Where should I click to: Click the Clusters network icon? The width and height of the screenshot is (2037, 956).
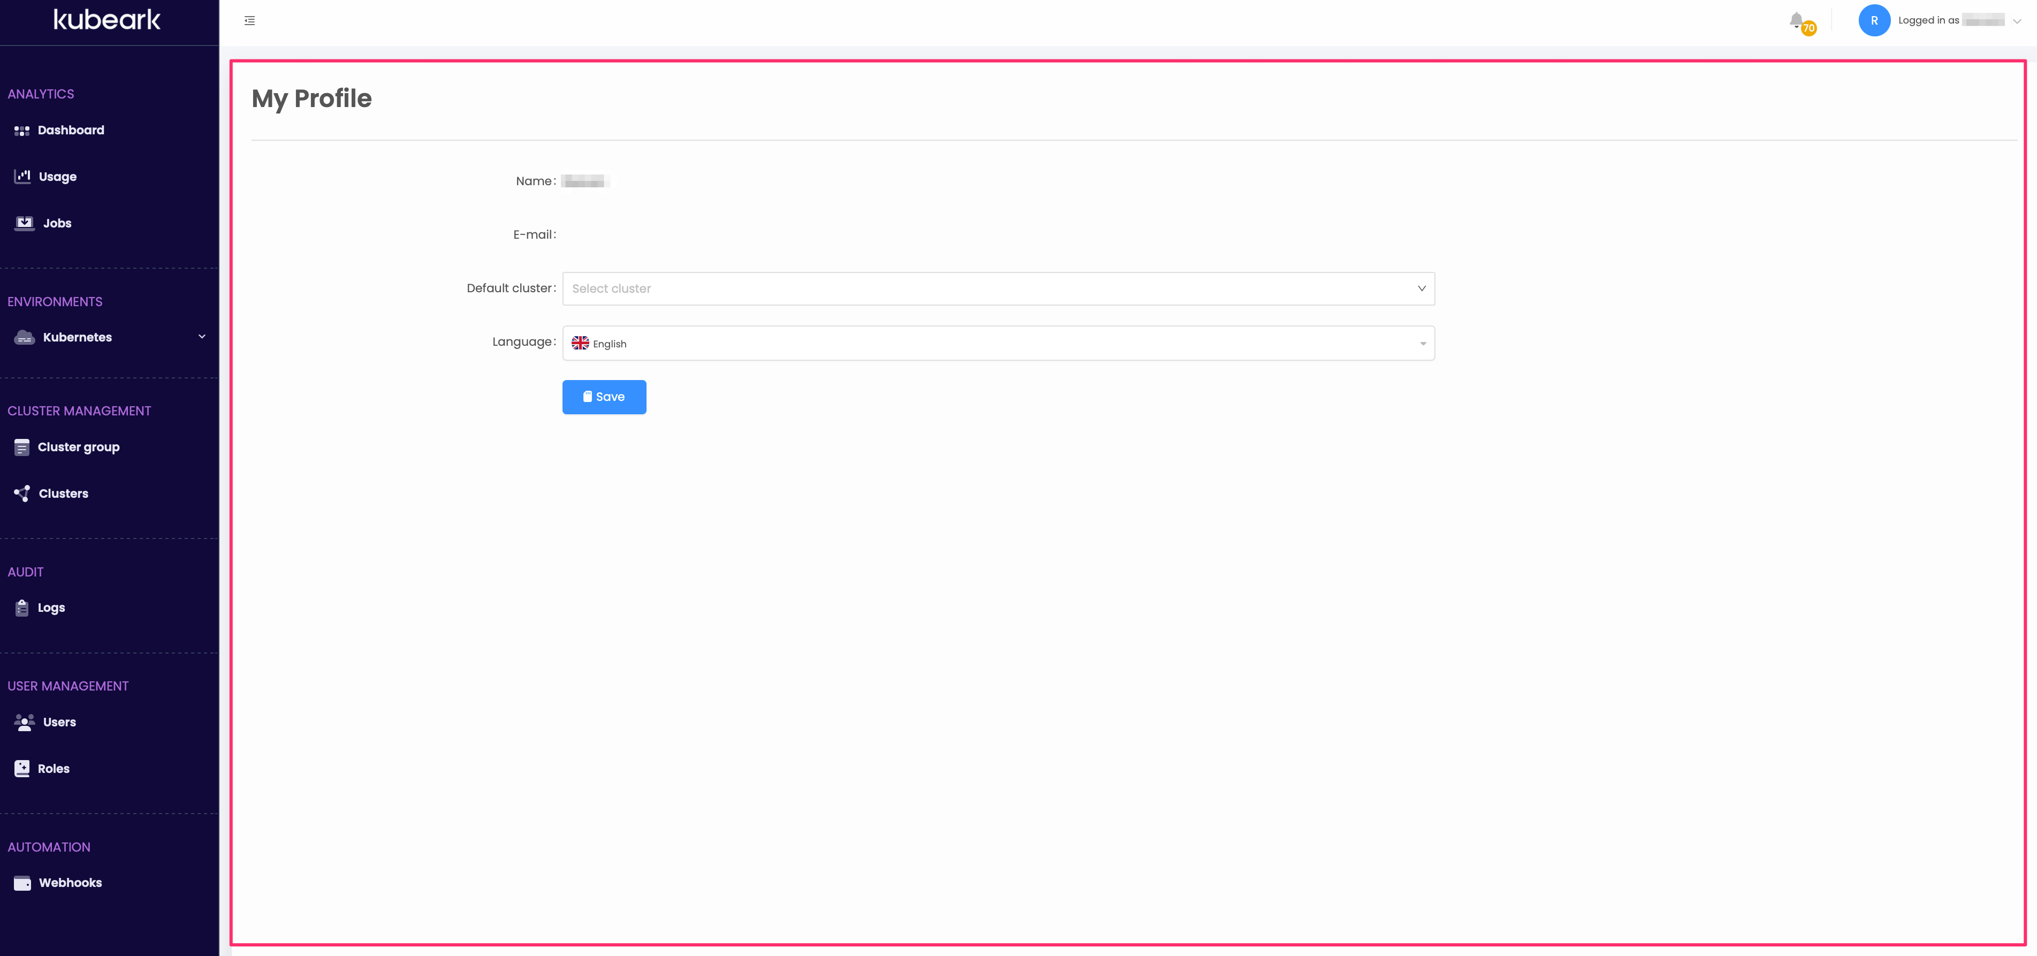[22, 494]
